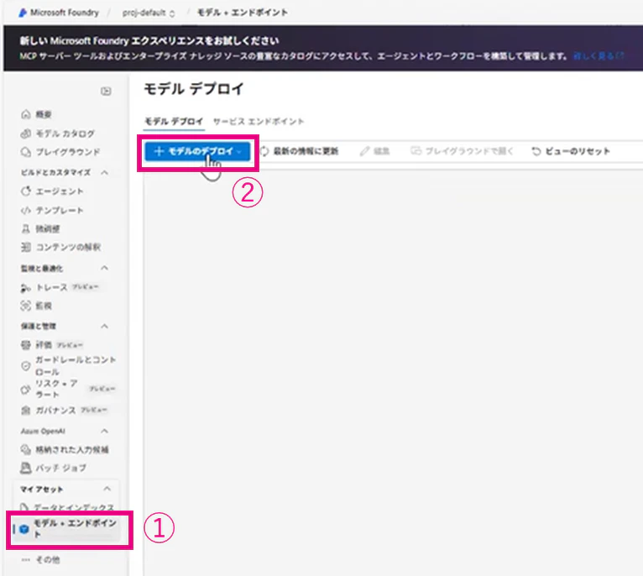Collapse the マイ アセット section
643x576 pixels.
(x=107, y=489)
